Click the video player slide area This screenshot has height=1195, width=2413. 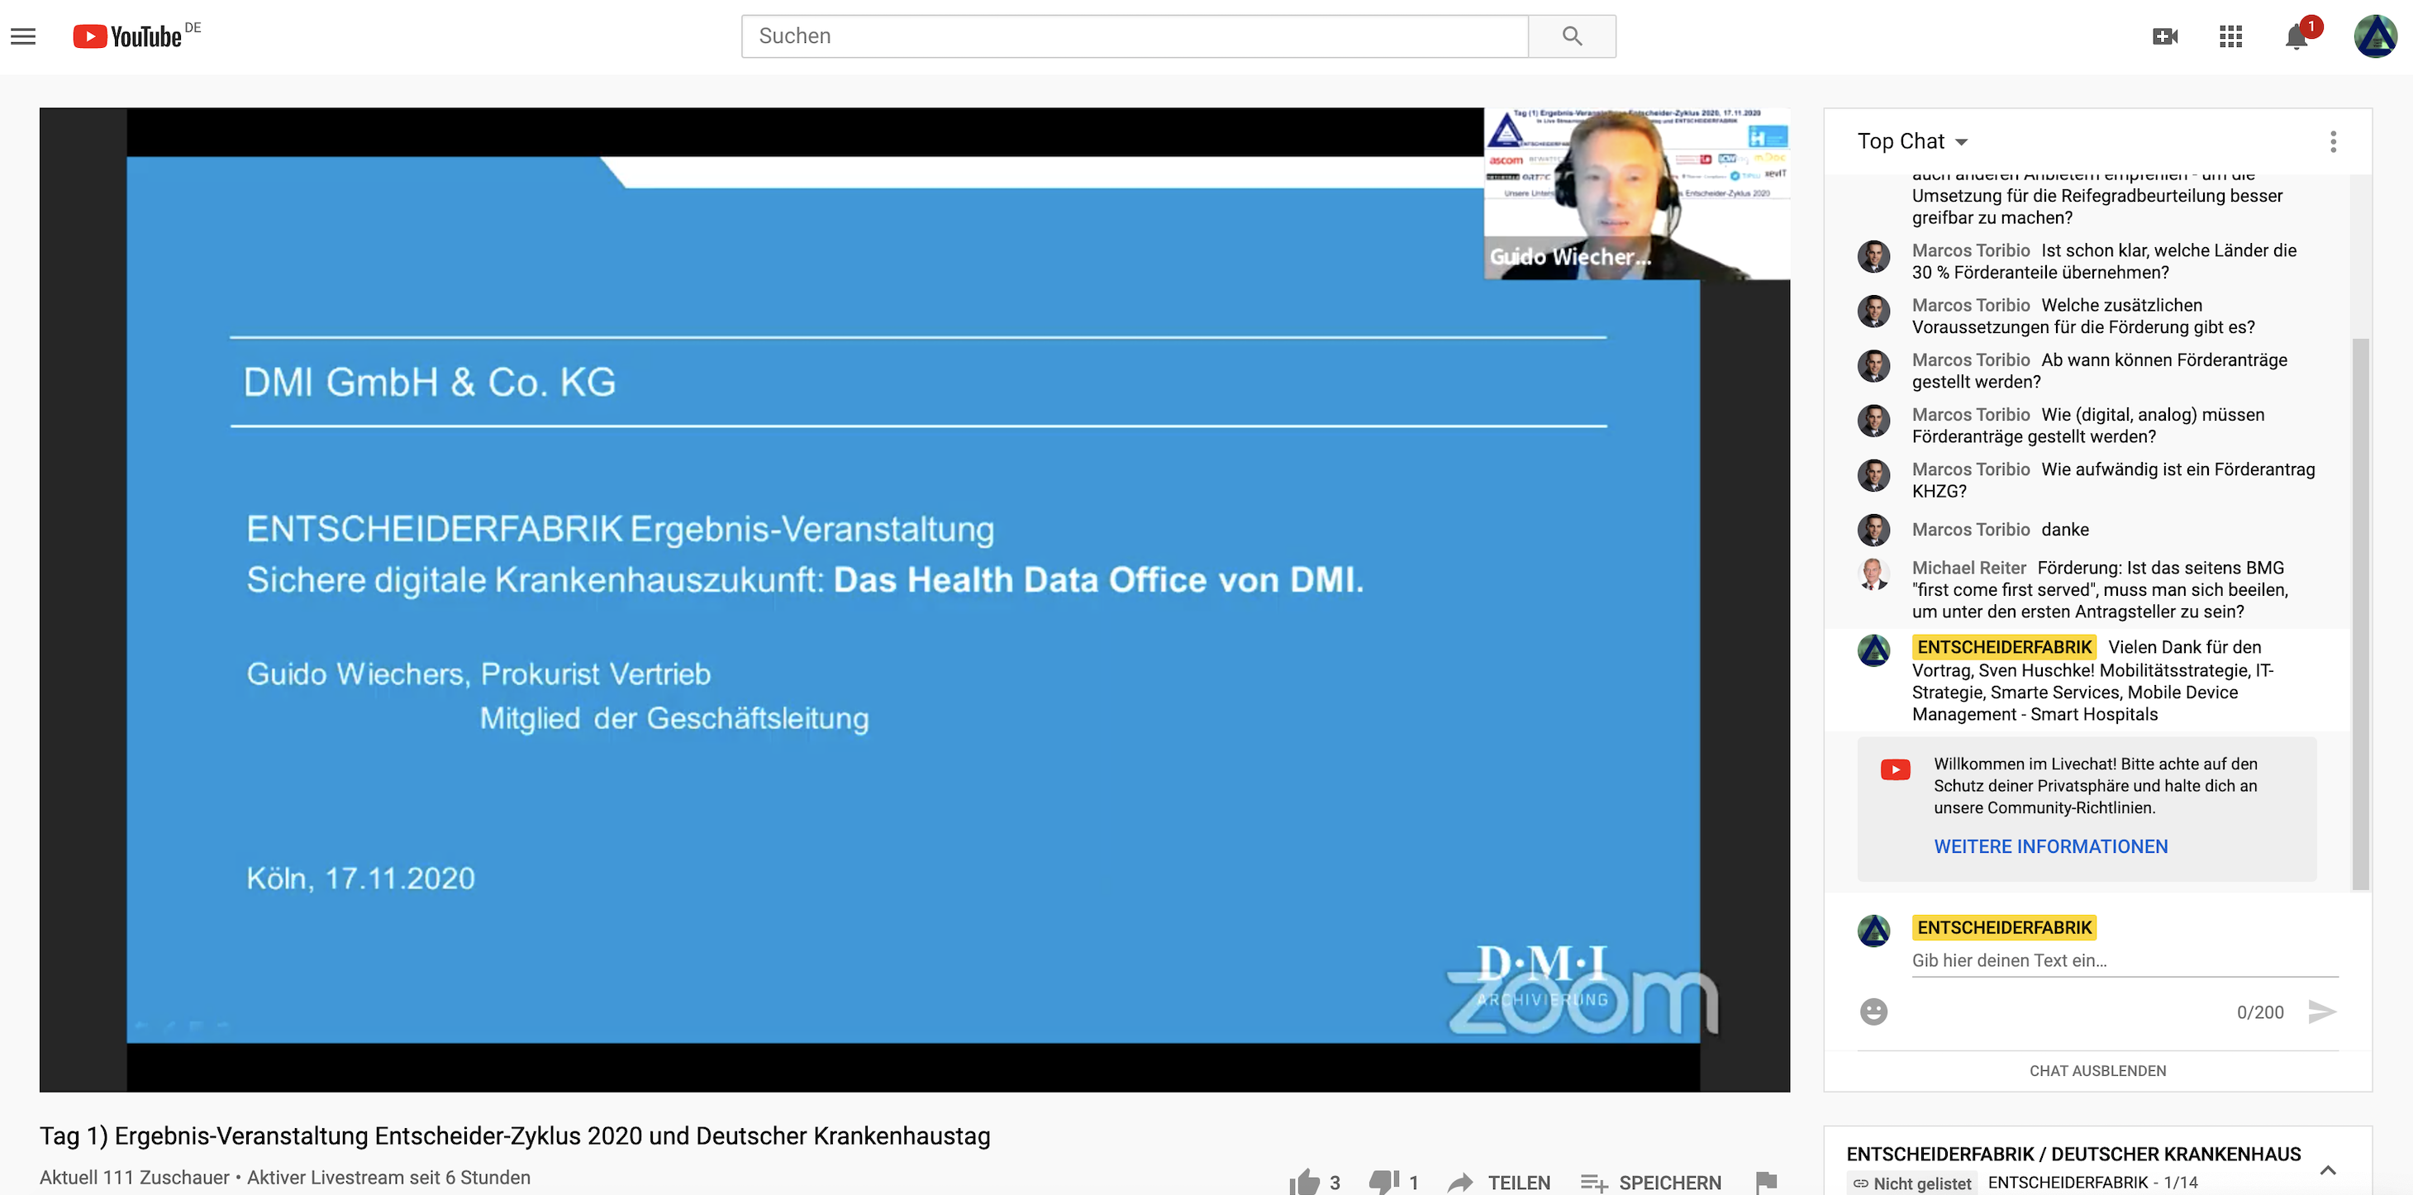click(x=913, y=599)
